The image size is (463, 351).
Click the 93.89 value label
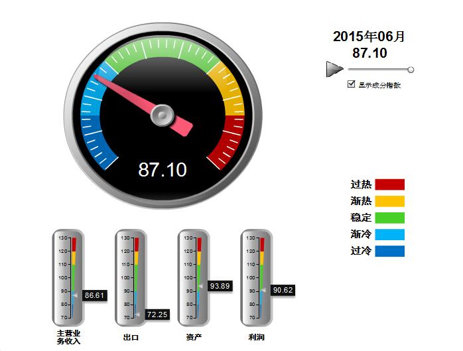click(220, 285)
